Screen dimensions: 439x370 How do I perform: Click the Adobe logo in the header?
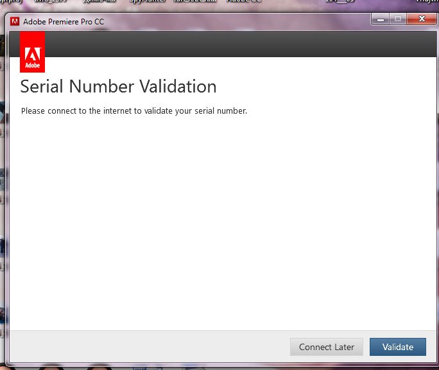[x=32, y=52]
